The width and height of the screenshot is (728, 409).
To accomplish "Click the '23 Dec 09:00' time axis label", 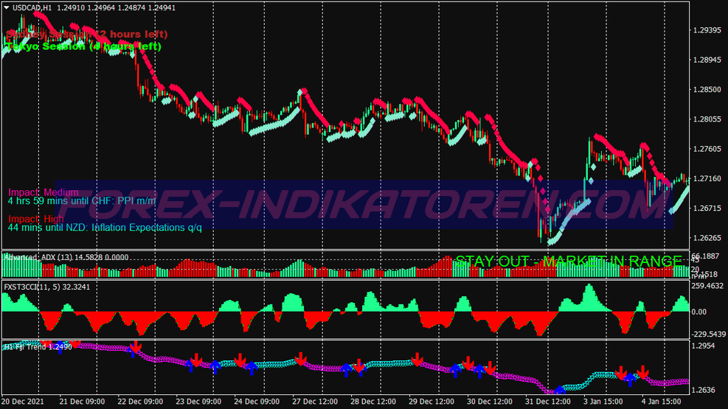I will (198, 402).
